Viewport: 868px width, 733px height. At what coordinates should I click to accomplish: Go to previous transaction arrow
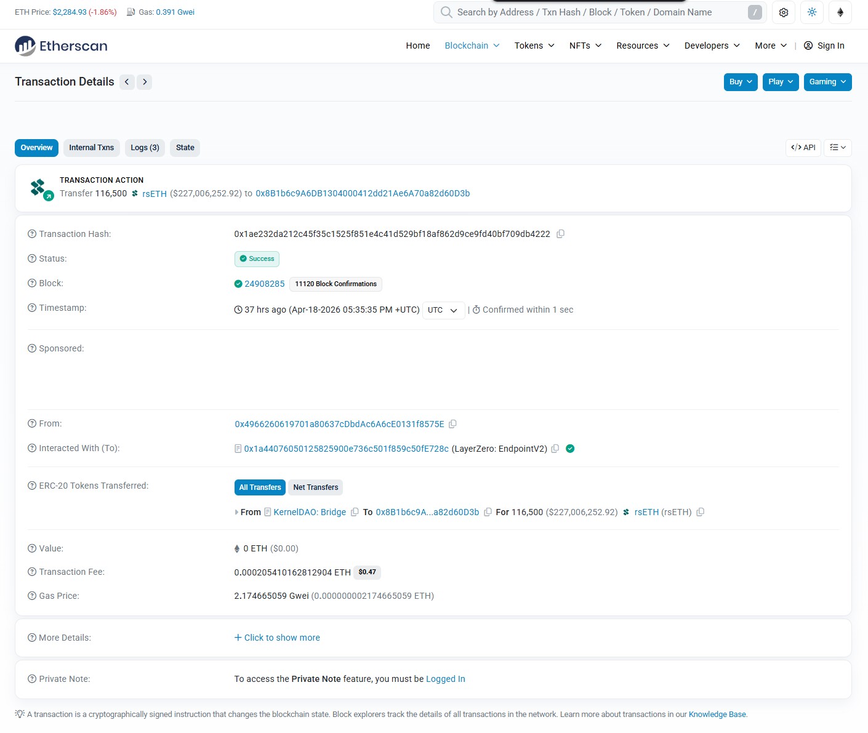click(x=127, y=82)
